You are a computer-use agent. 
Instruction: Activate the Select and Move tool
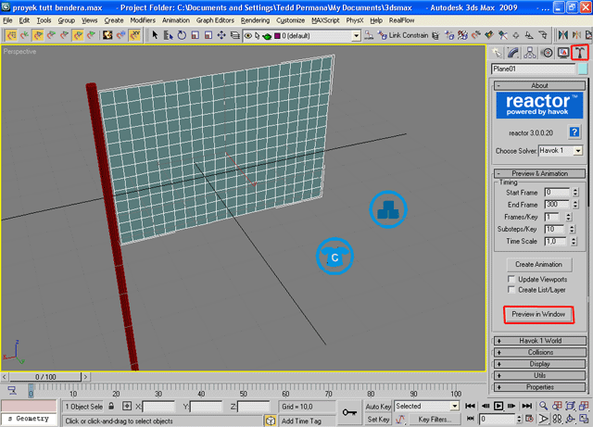click(x=221, y=35)
